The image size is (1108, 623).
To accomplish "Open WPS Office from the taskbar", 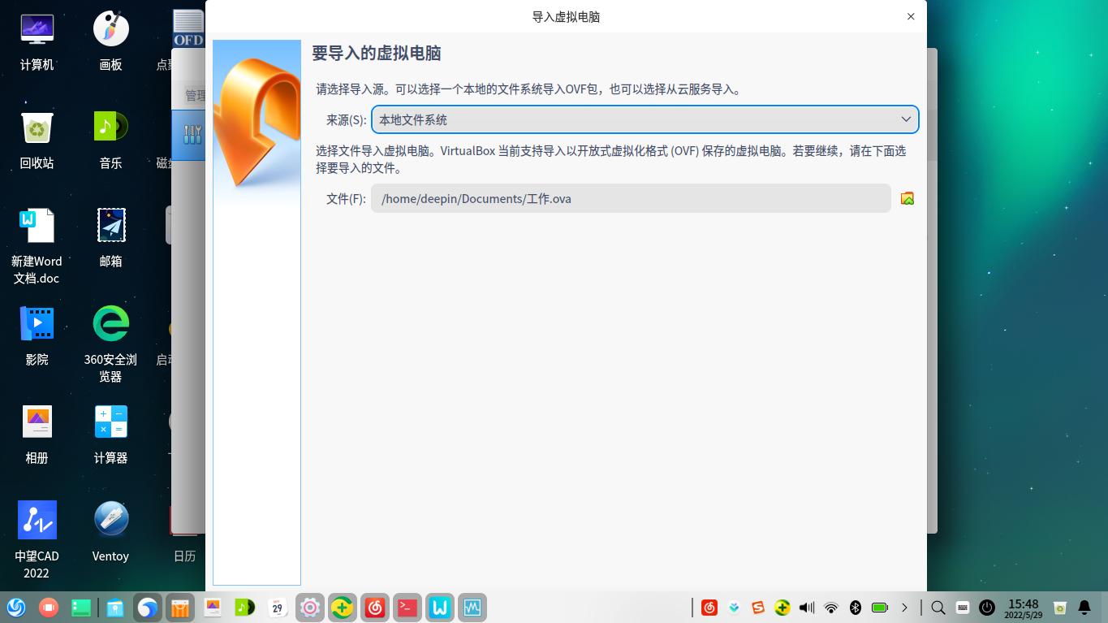I will pyautogui.click(x=439, y=607).
